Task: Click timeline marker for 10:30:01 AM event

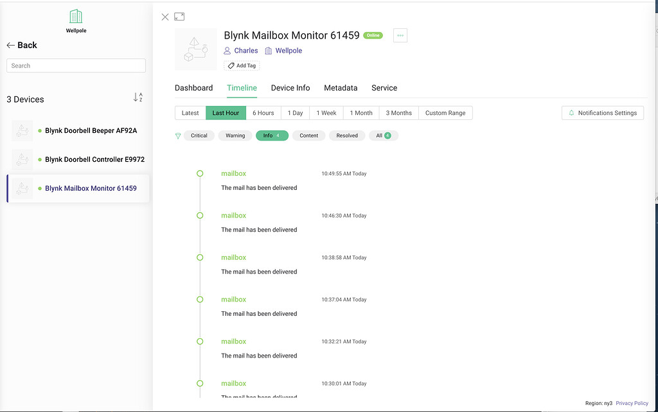Action: [200, 383]
